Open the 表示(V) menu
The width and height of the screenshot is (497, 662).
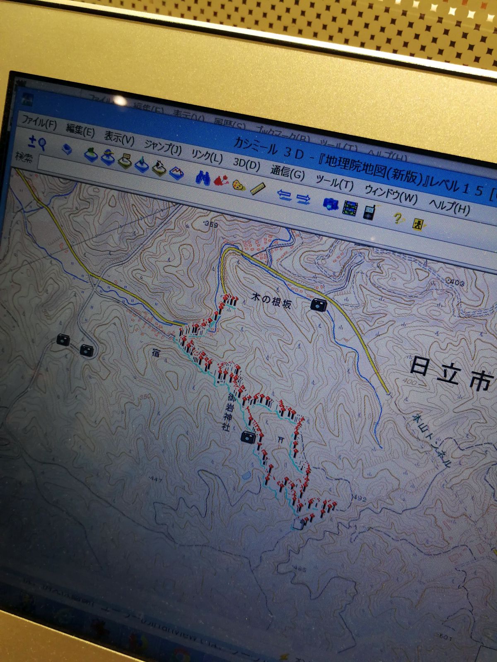(x=119, y=138)
